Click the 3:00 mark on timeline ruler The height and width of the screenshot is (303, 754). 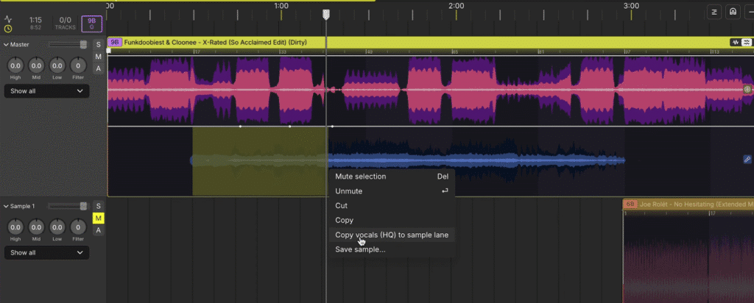point(631,6)
